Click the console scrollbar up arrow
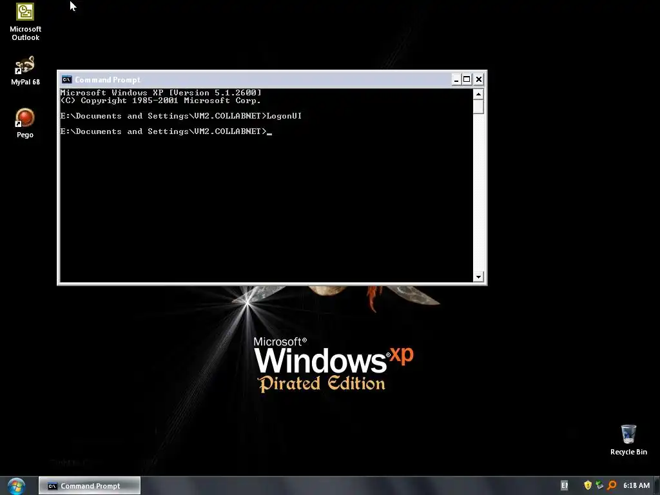This screenshot has height=495, width=660. [x=478, y=94]
